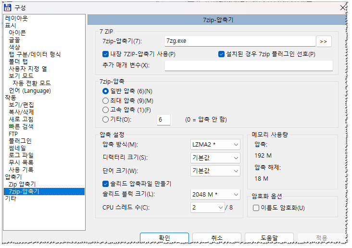Open 사용자 지정 열 settings page

[28, 69]
